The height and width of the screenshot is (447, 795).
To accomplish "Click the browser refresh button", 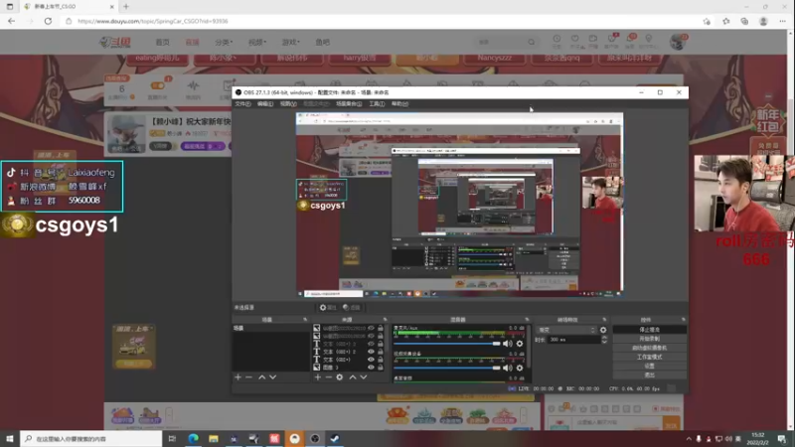I will 48,21.
